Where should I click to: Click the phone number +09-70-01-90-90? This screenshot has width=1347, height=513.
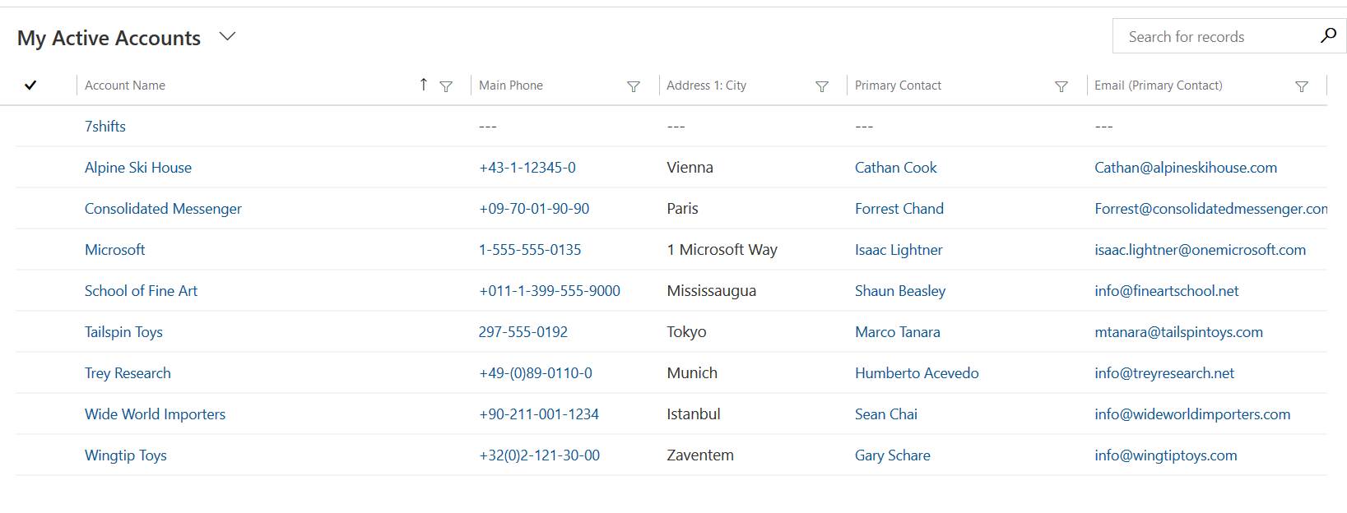point(534,209)
